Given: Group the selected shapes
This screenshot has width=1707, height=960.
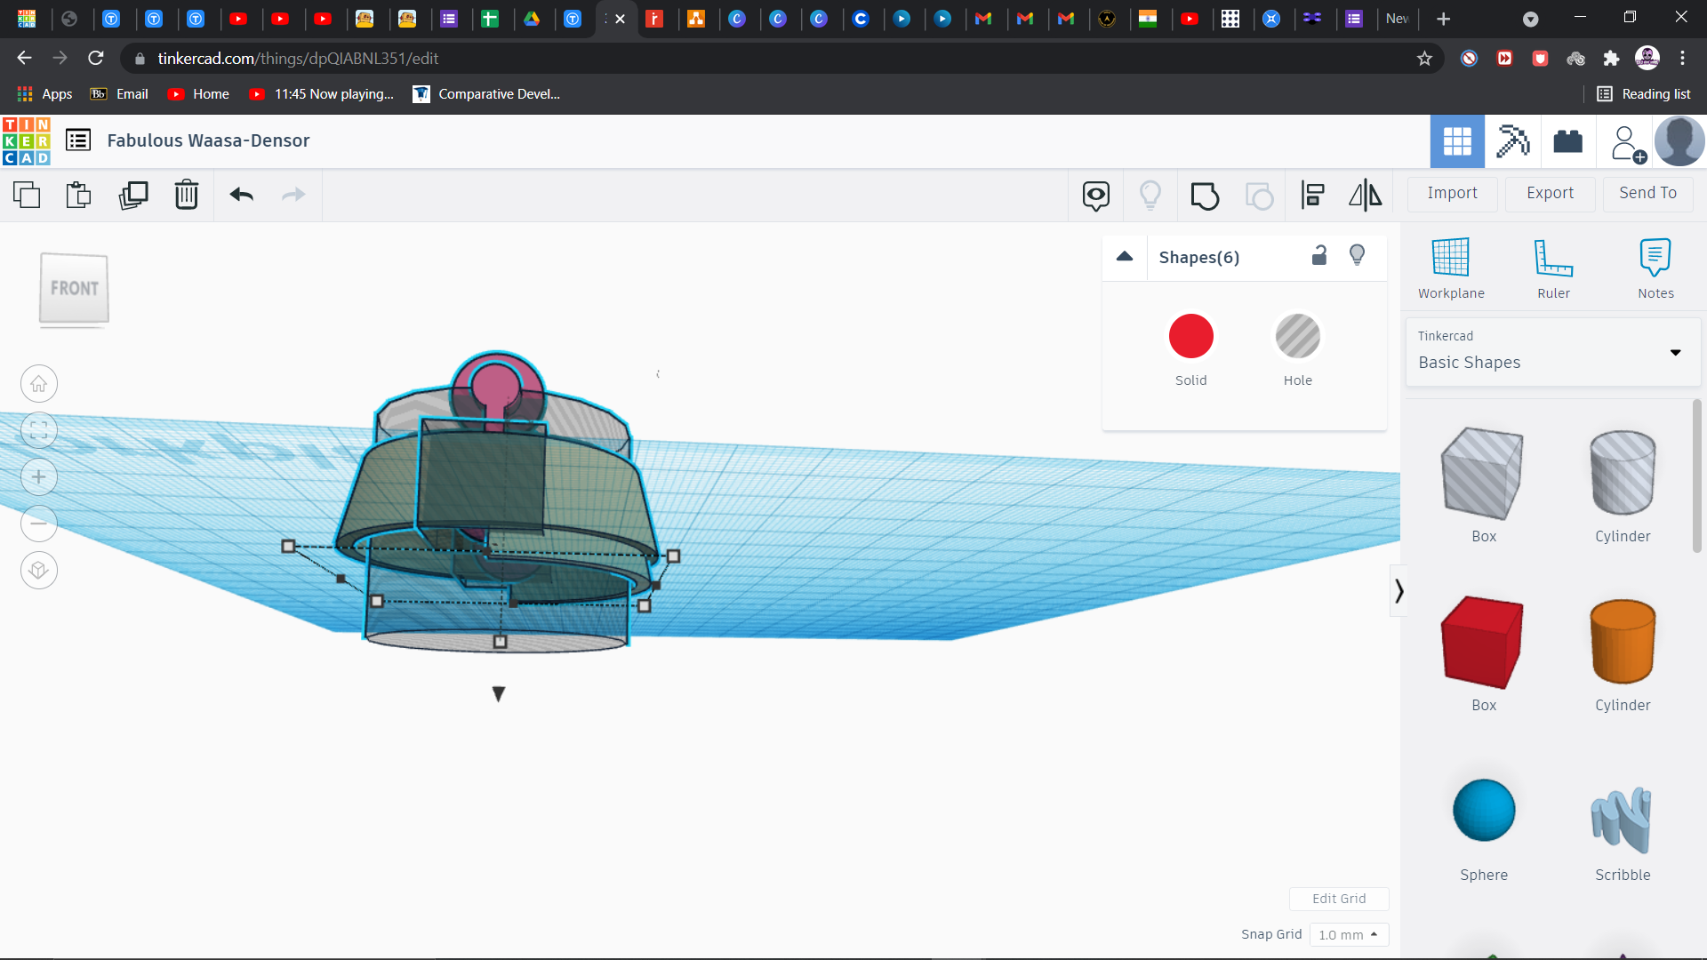Looking at the screenshot, I should coord(1205,195).
